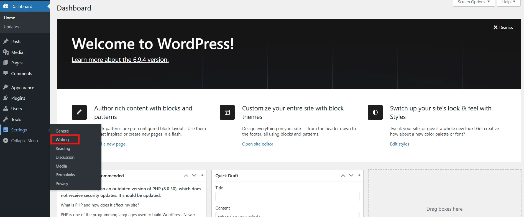Follow Learn more about the 6.9.4 version link

[120, 60]
